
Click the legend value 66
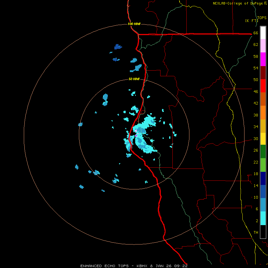[256, 33]
